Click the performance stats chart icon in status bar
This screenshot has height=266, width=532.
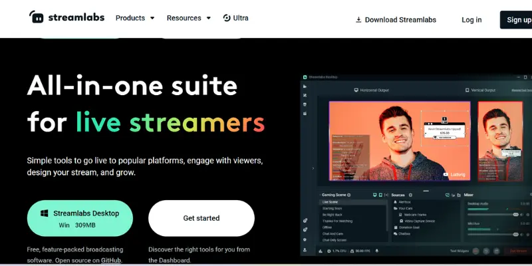pyautogui.click(x=321, y=251)
